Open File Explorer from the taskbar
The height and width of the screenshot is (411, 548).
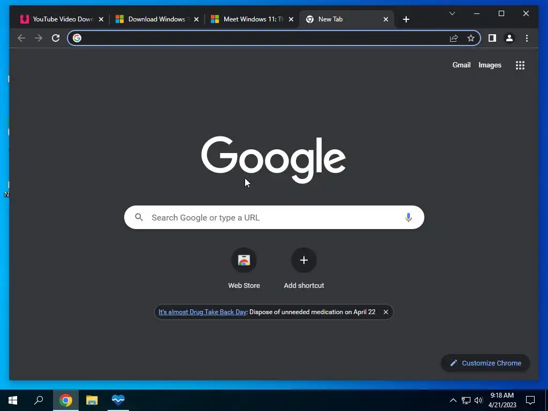click(x=92, y=400)
